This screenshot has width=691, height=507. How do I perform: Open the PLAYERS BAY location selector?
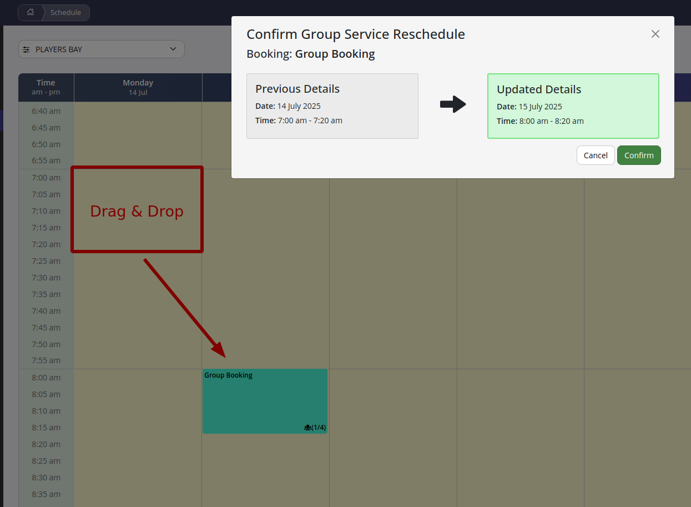point(101,49)
